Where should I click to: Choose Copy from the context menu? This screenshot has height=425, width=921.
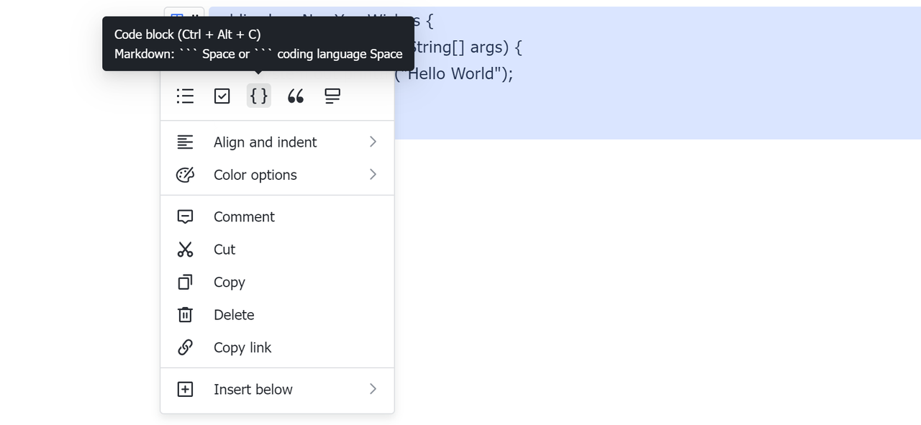[230, 283]
